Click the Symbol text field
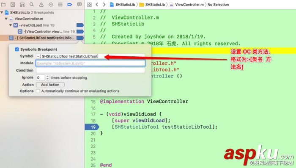The height and width of the screenshot is (168, 296). tap(90, 56)
